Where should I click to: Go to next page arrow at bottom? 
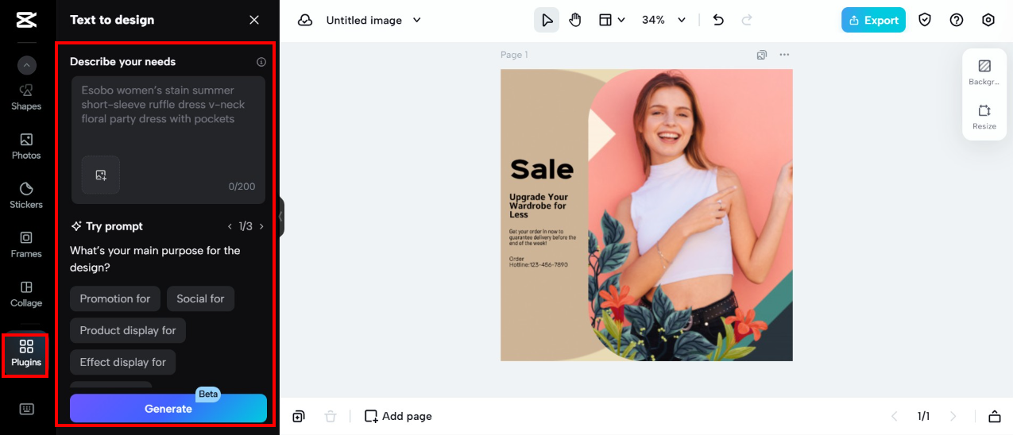point(953,416)
